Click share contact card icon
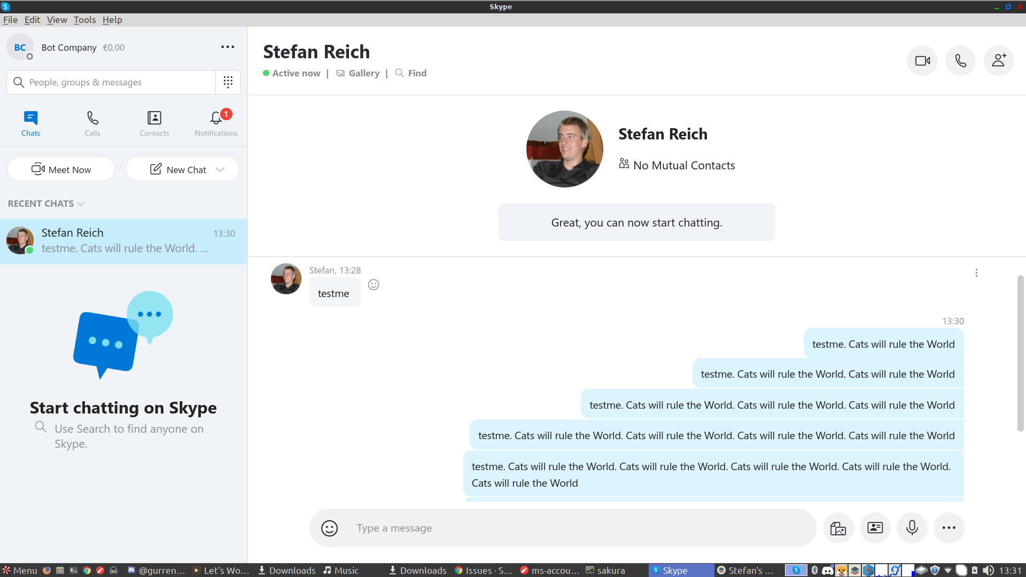This screenshot has height=577, width=1026. (875, 528)
